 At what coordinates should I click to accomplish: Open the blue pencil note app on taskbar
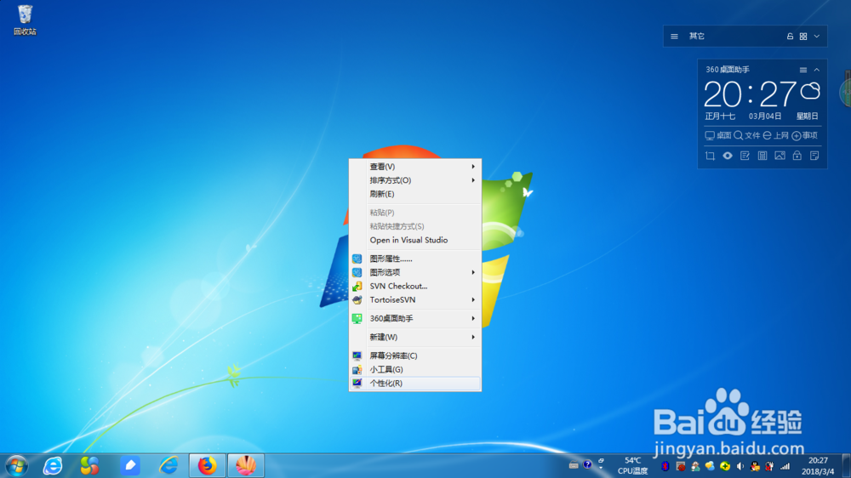(x=130, y=465)
